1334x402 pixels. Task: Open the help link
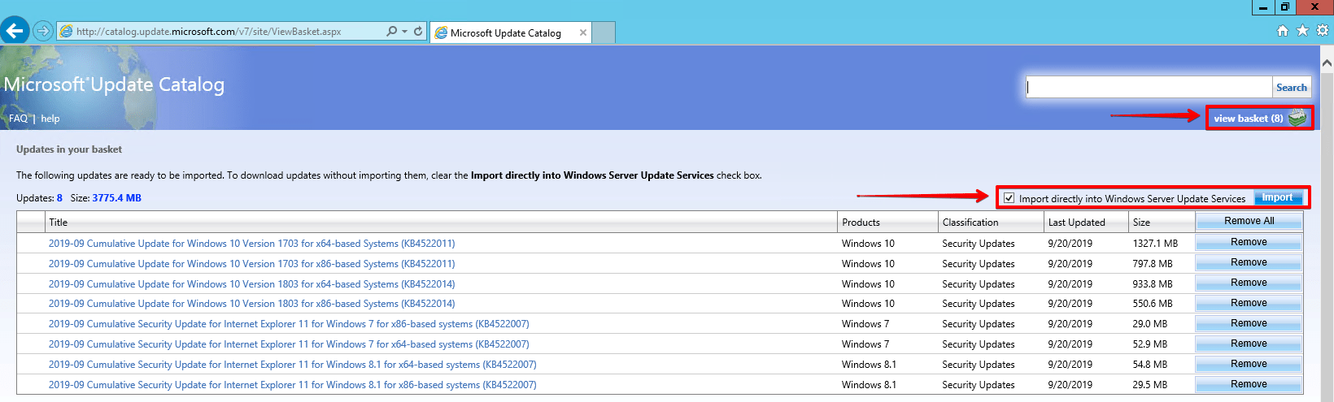click(50, 119)
